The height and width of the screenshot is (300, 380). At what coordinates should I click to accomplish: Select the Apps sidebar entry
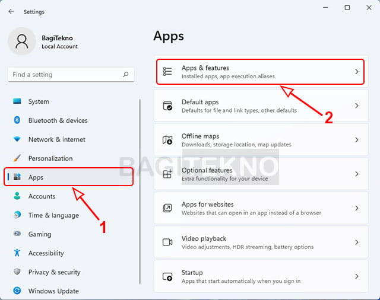pyautogui.click(x=69, y=177)
